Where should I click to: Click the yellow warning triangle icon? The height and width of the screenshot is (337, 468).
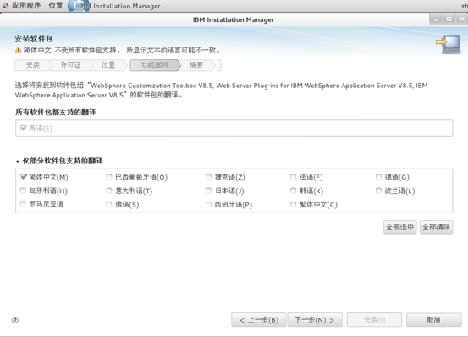pyautogui.click(x=18, y=50)
